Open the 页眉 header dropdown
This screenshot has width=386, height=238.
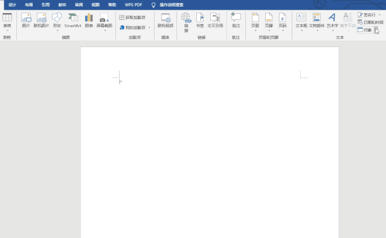pyautogui.click(x=256, y=22)
